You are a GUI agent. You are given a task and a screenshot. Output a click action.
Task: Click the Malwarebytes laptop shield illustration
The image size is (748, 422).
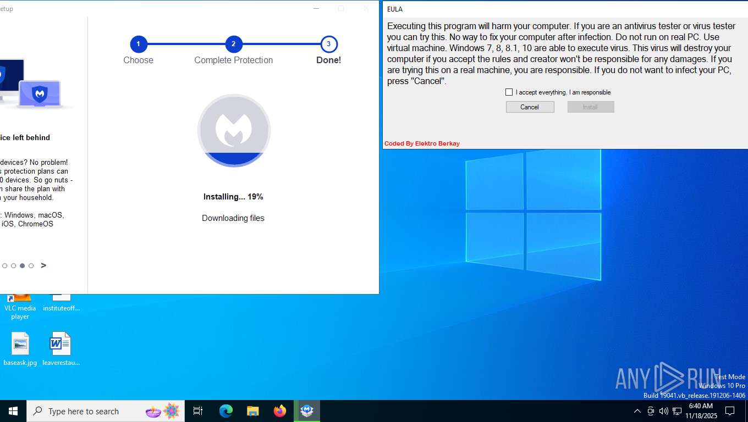click(40, 94)
